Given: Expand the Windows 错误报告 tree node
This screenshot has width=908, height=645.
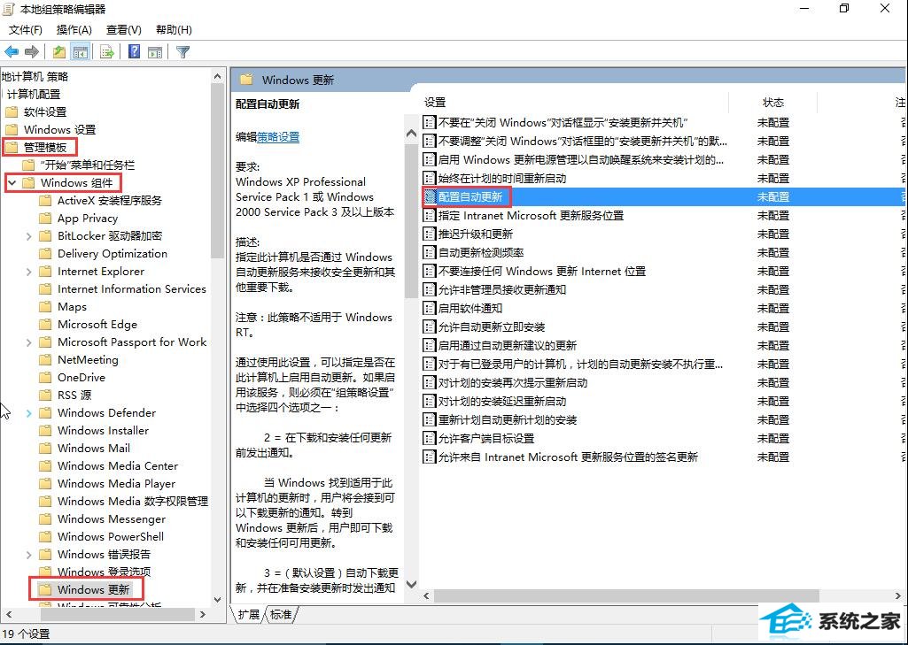Looking at the screenshot, I should 29,555.
